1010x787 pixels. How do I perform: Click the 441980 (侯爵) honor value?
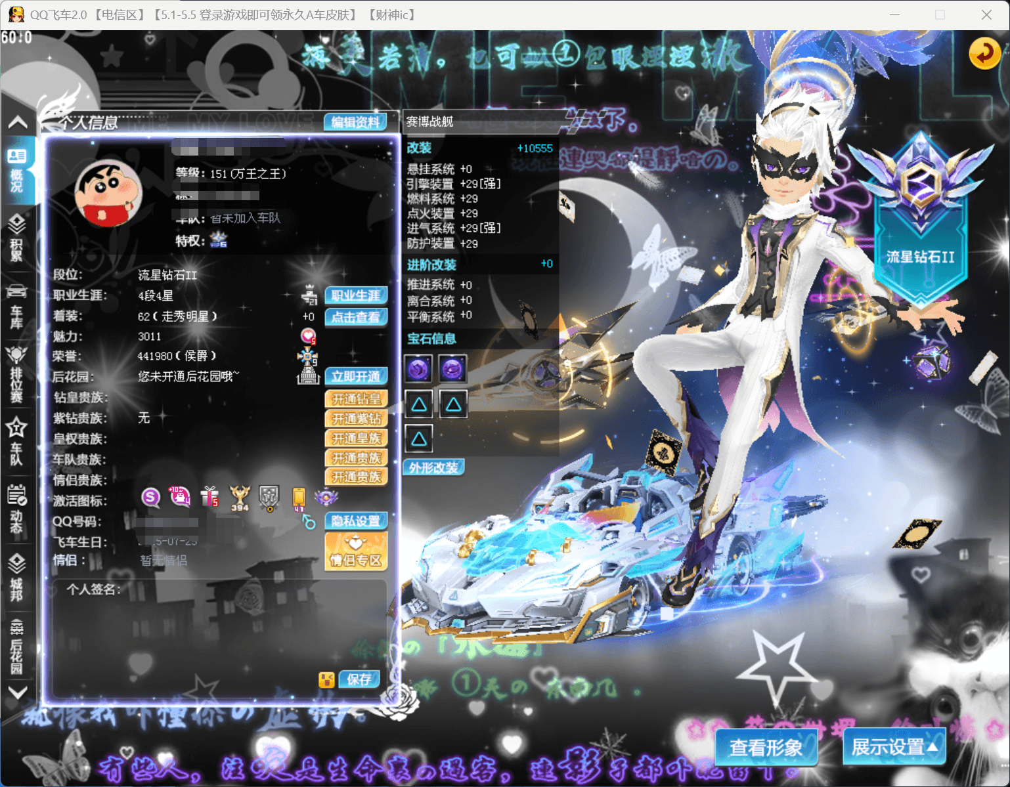pyautogui.click(x=177, y=356)
